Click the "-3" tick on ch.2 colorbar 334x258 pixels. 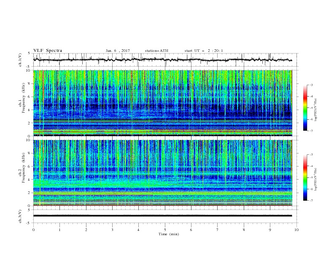(311, 155)
